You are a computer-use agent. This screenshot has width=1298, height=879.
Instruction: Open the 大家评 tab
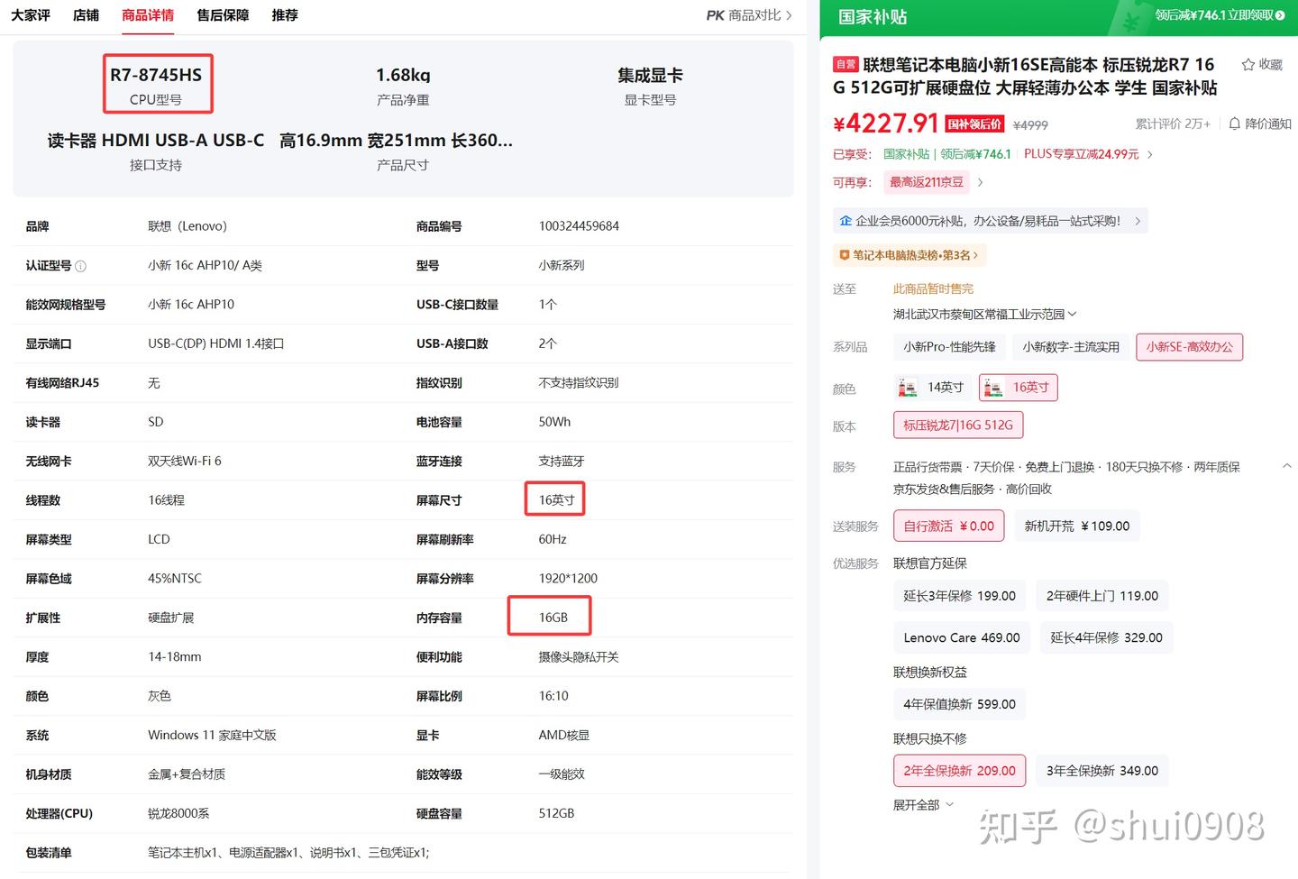point(31,15)
